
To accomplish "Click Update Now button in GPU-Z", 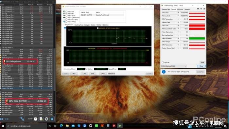I will pyautogui.click(x=200, y=72).
